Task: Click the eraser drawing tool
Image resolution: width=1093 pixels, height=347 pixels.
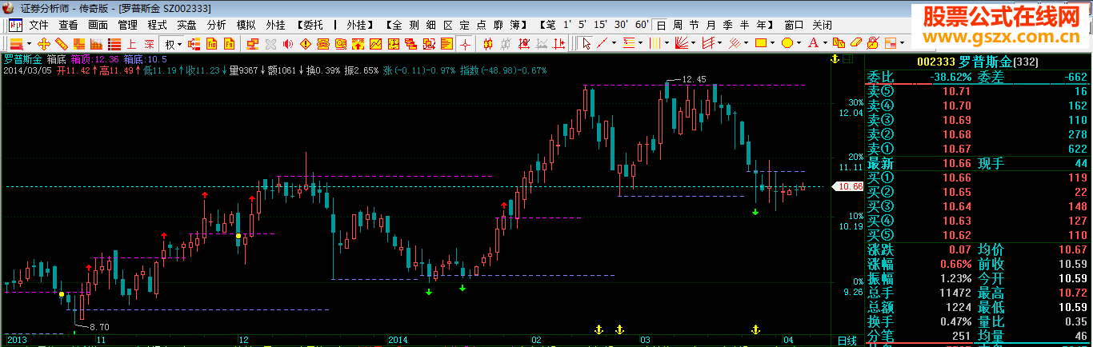Action: click(856, 43)
